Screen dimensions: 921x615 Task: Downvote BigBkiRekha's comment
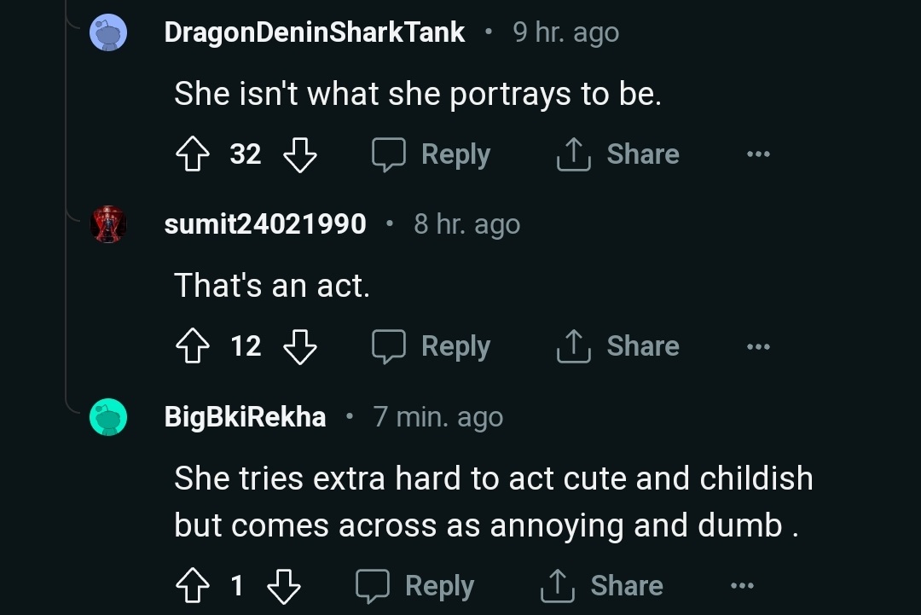click(x=283, y=586)
